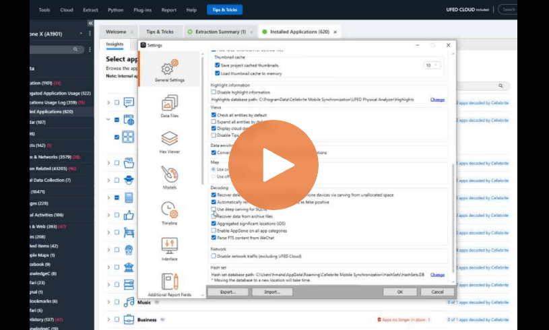Toggle Load thumbnail cache to memory

tap(218, 73)
